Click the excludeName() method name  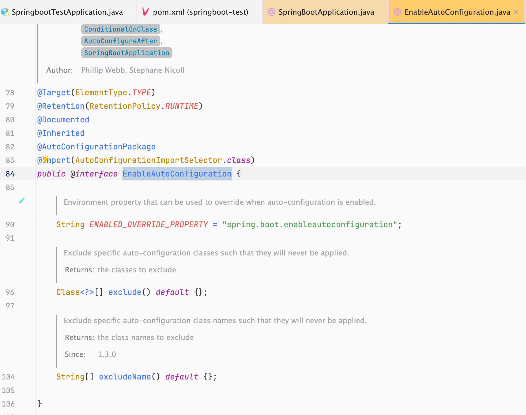pos(125,377)
